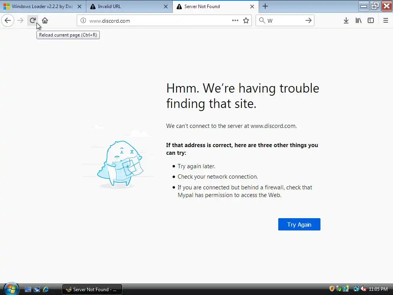Image resolution: width=393 pixels, height=295 pixels.
Task: Open the home page
Action: click(45, 20)
